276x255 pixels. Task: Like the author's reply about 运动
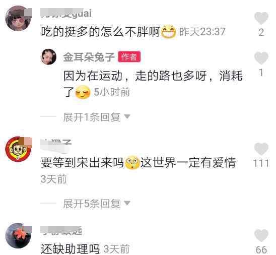tap(261, 58)
